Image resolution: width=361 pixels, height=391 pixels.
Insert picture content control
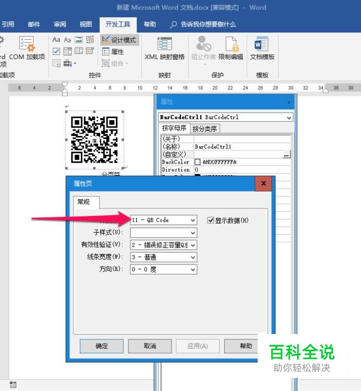(79, 40)
